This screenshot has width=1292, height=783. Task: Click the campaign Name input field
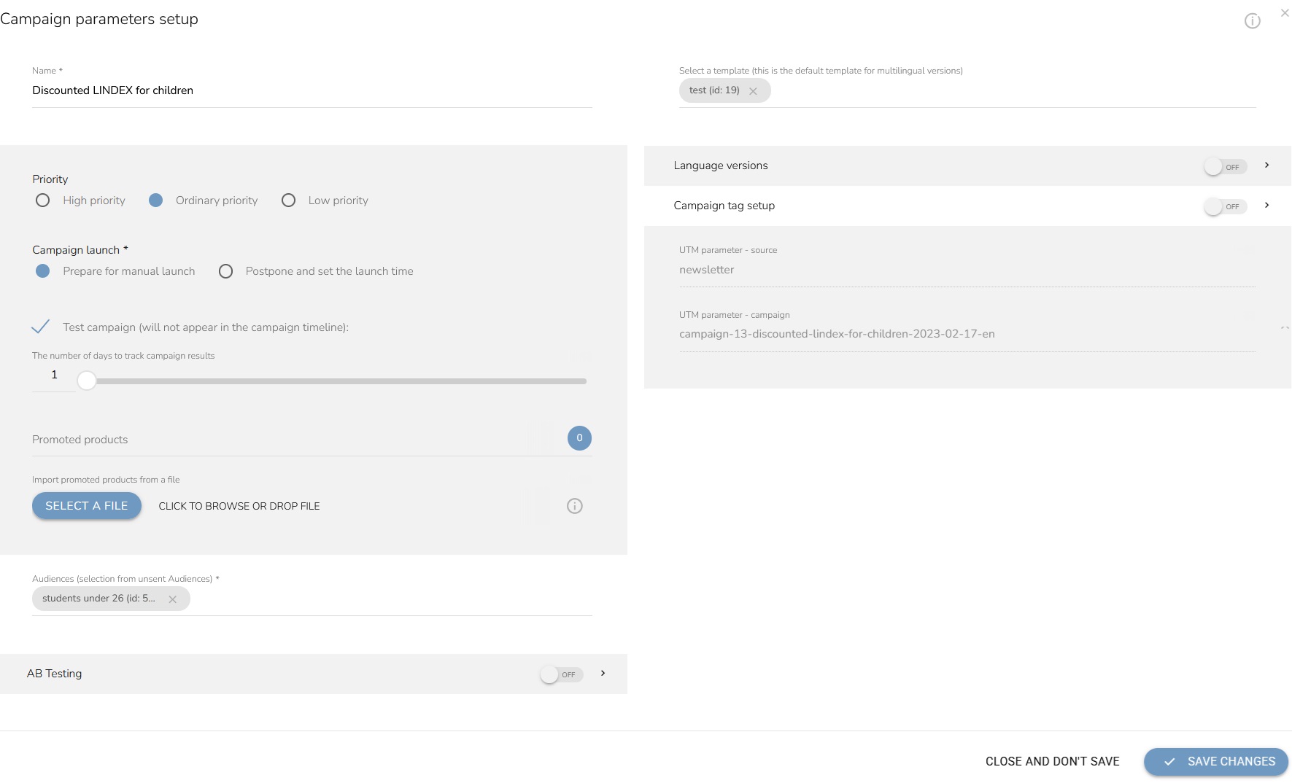pos(312,90)
